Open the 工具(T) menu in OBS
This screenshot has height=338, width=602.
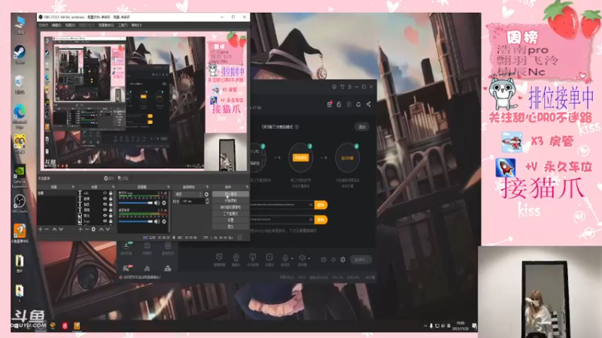(123, 26)
